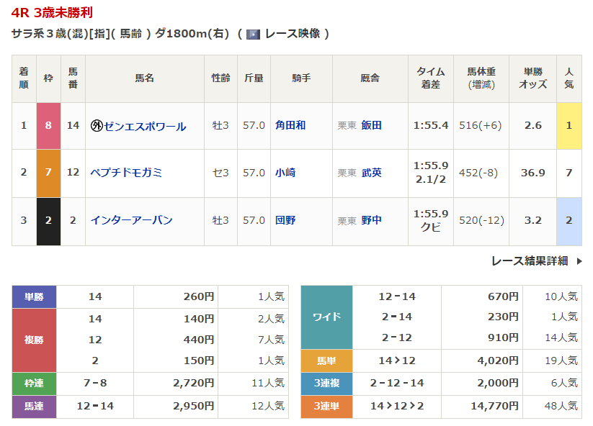
Task: Click the pink frame number 8 cell
Action: pos(48,125)
